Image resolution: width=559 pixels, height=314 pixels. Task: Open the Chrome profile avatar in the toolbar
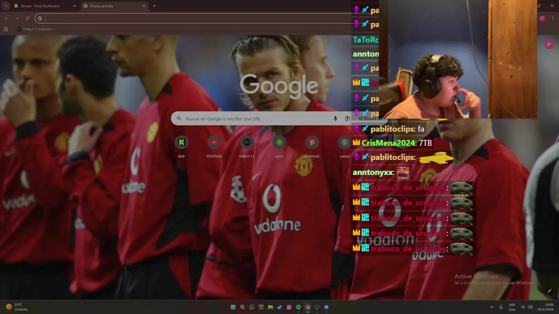pyautogui.click(x=542, y=18)
